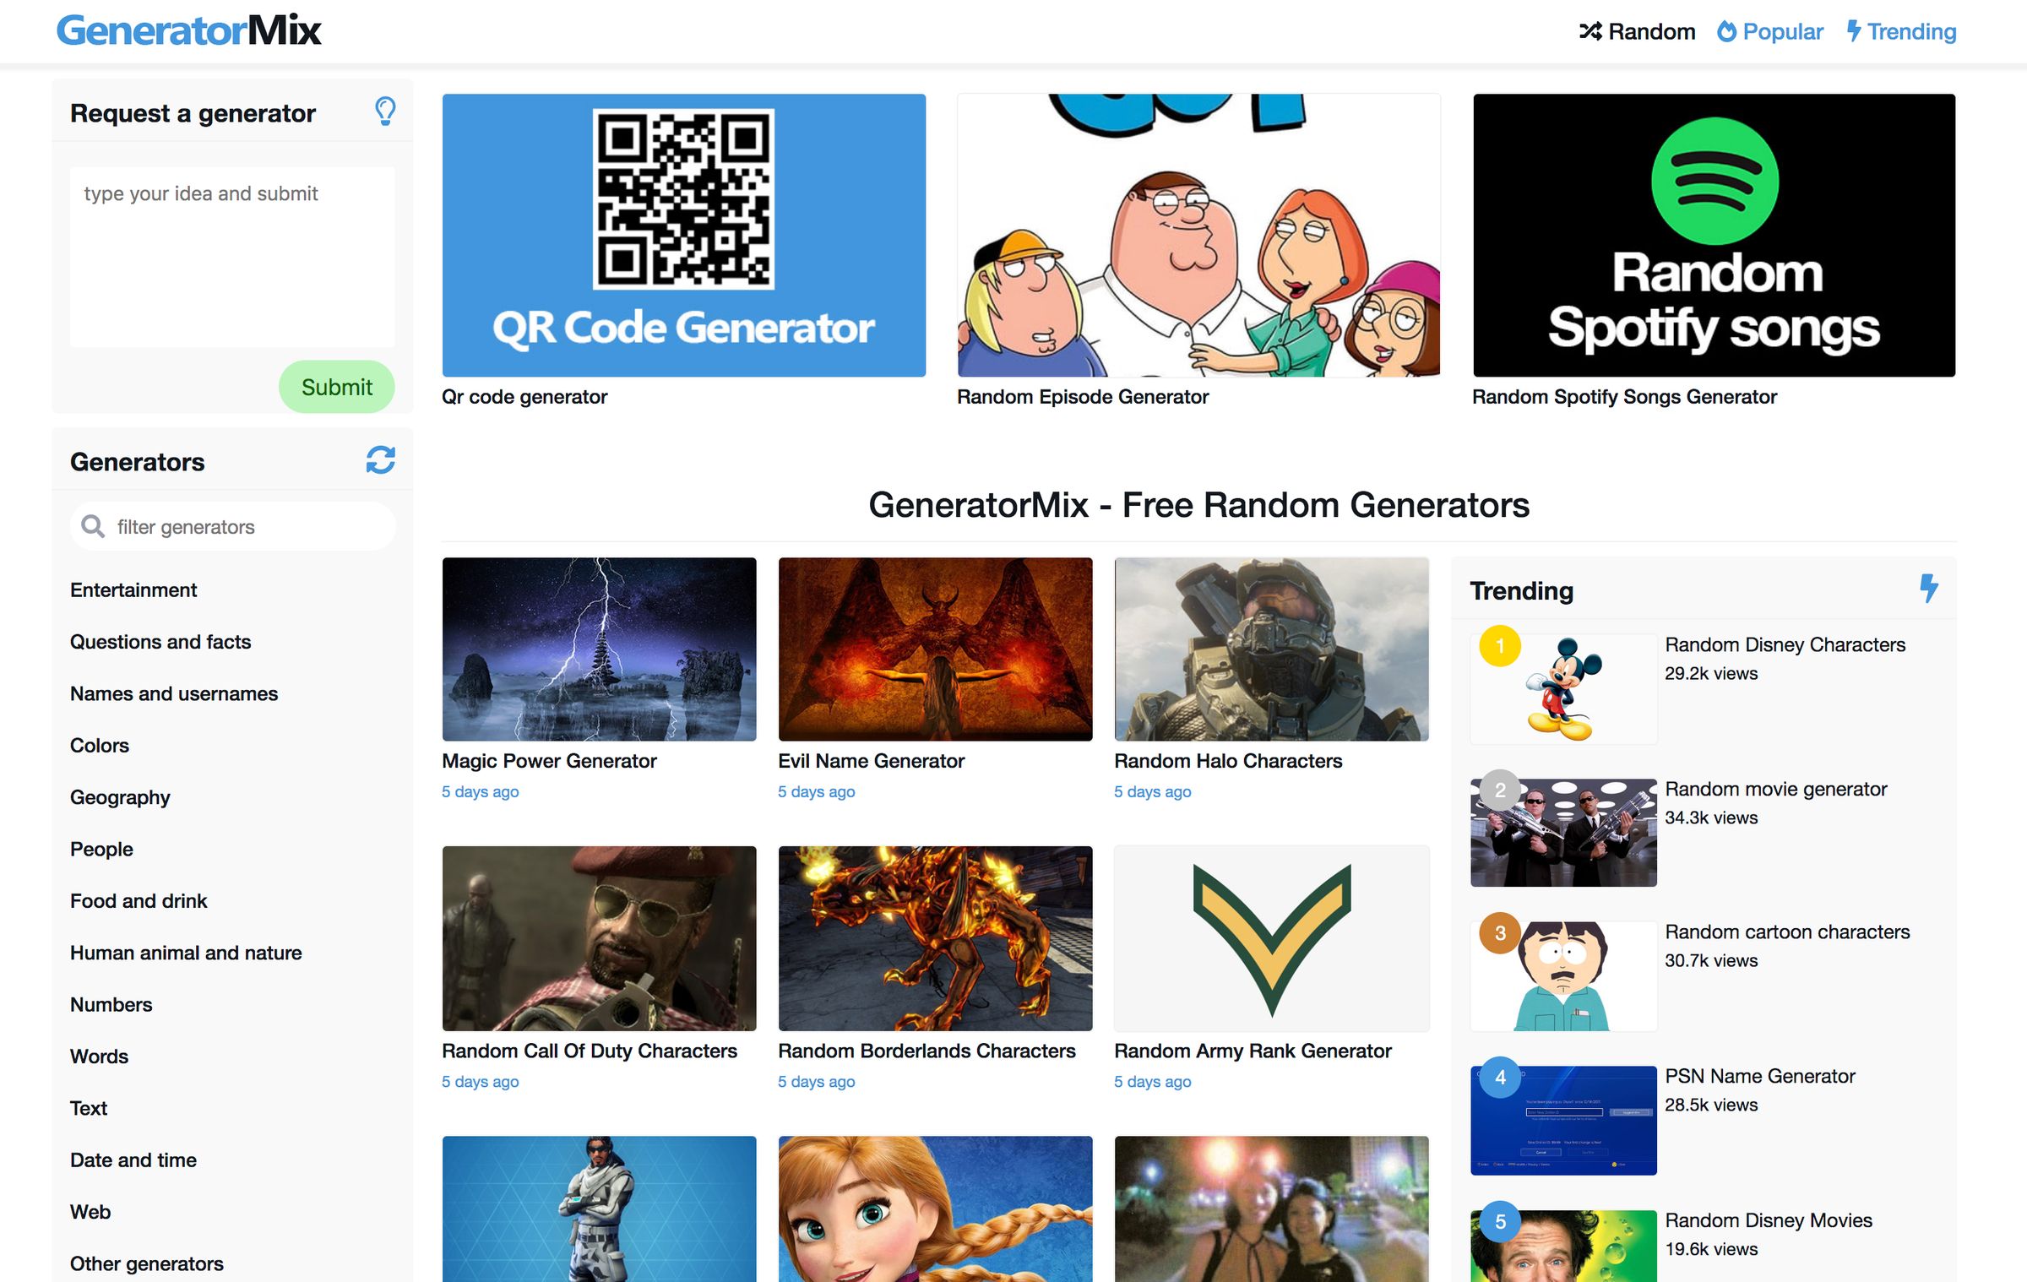Click the refresh icon in Generators panel

(380, 460)
